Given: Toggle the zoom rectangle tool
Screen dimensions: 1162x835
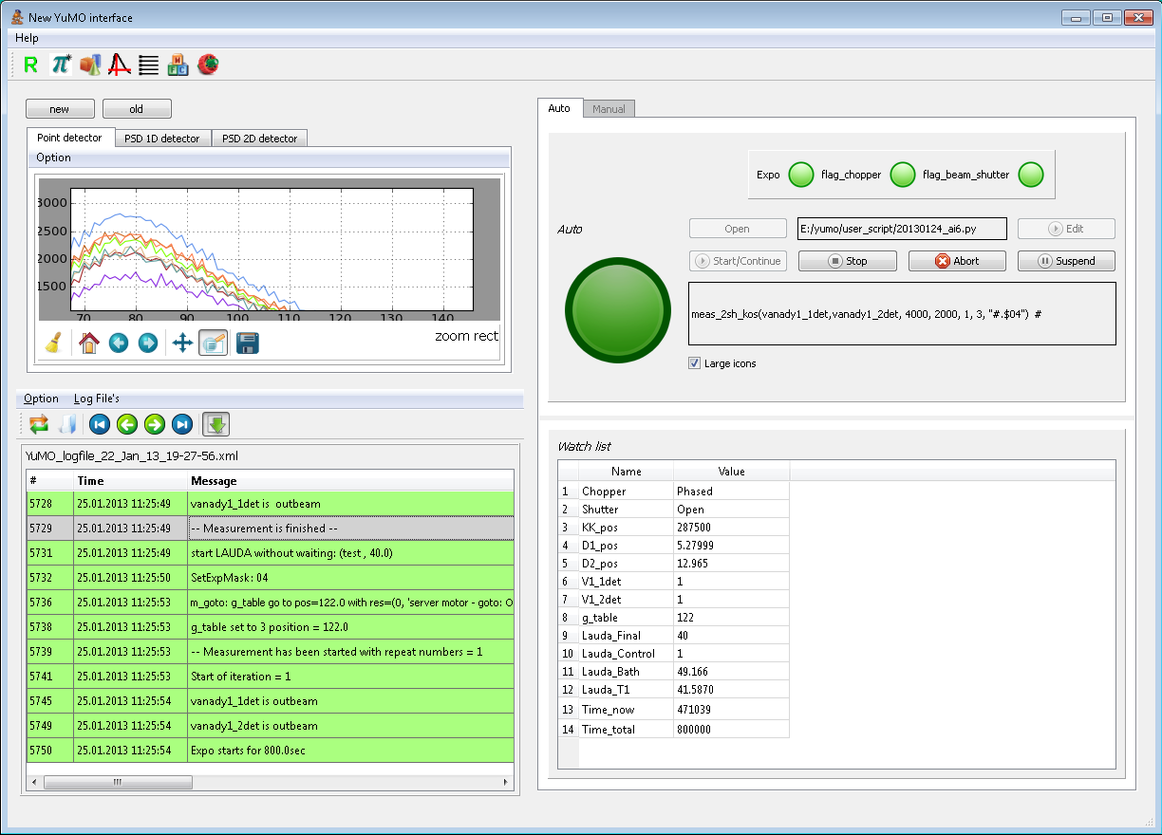Looking at the screenshot, I should click(x=214, y=343).
